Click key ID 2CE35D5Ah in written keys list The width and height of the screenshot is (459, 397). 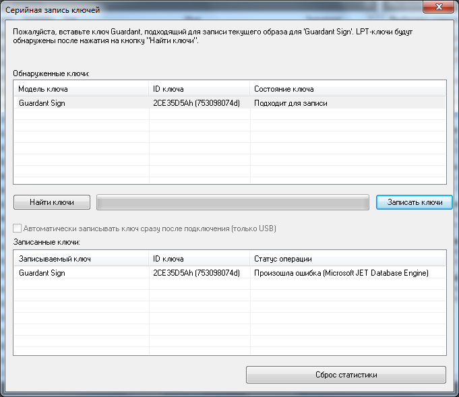[x=196, y=273]
